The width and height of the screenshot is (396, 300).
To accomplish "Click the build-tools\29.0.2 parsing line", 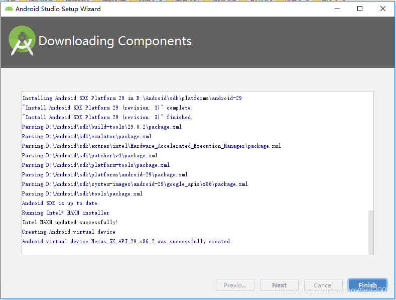I will 102,127.
